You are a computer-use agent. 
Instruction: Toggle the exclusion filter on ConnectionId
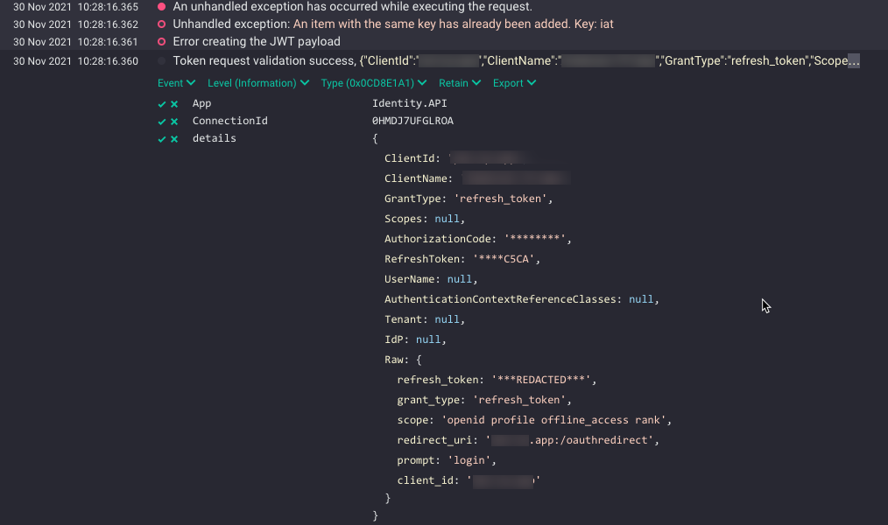tap(173, 121)
